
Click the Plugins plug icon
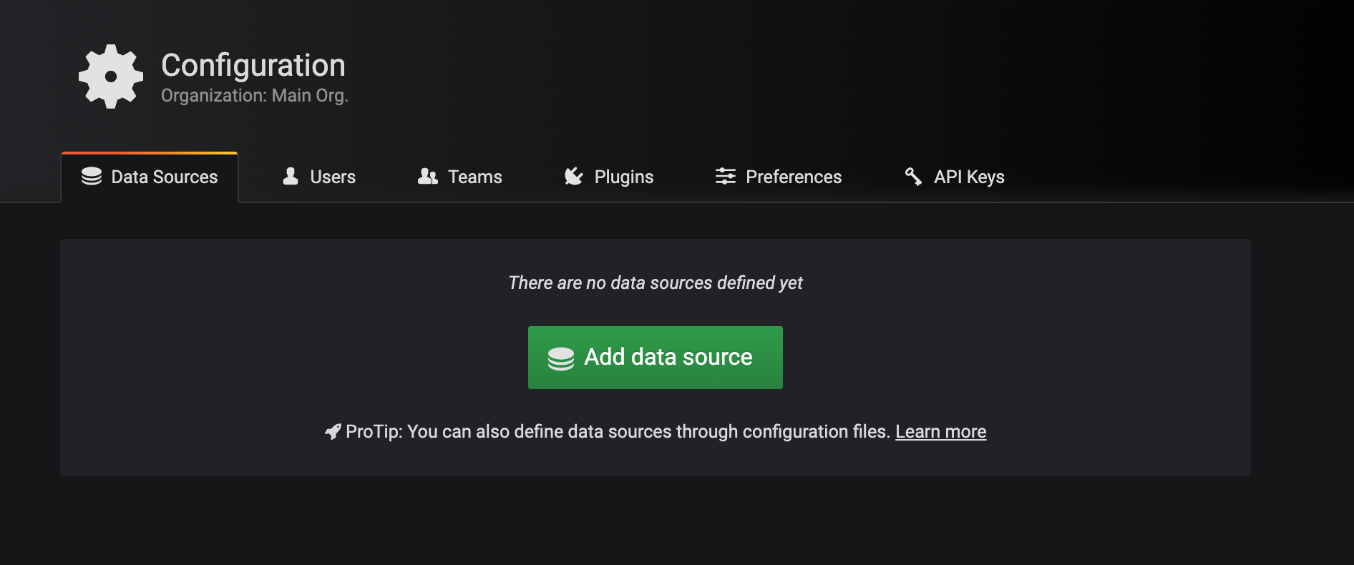[x=574, y=177]
